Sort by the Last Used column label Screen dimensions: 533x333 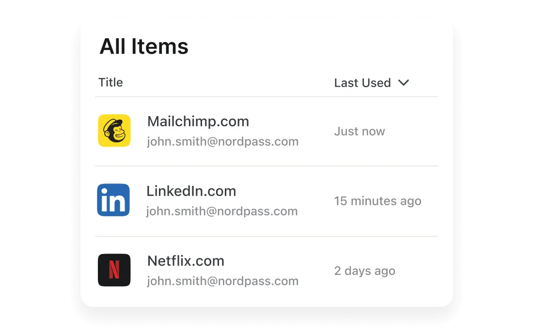362,83
